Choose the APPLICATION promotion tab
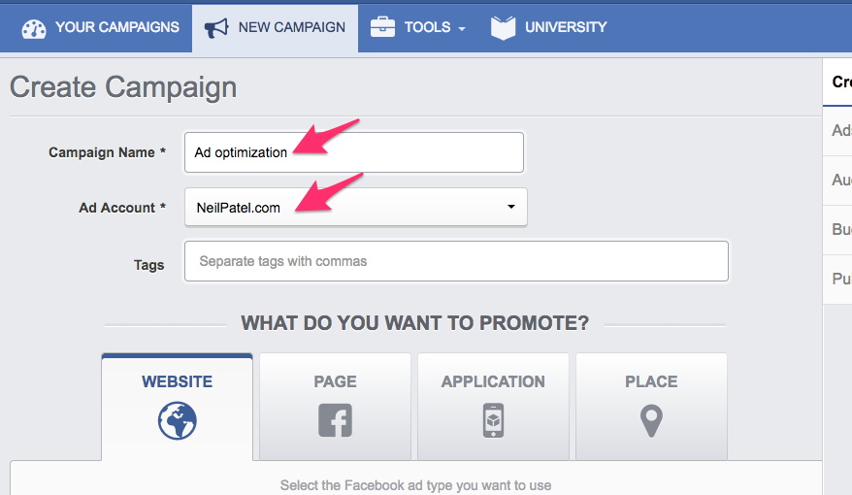Image resolution: width=852 pixels, height=495 pixels. click(493, 381)
